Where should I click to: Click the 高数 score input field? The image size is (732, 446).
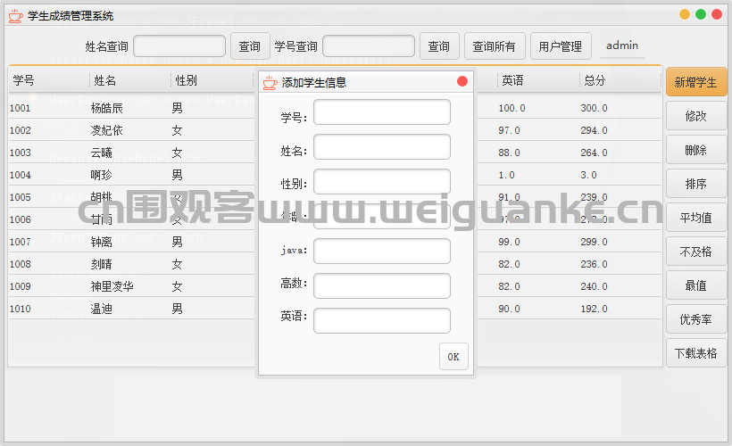(x=382, y=286)
